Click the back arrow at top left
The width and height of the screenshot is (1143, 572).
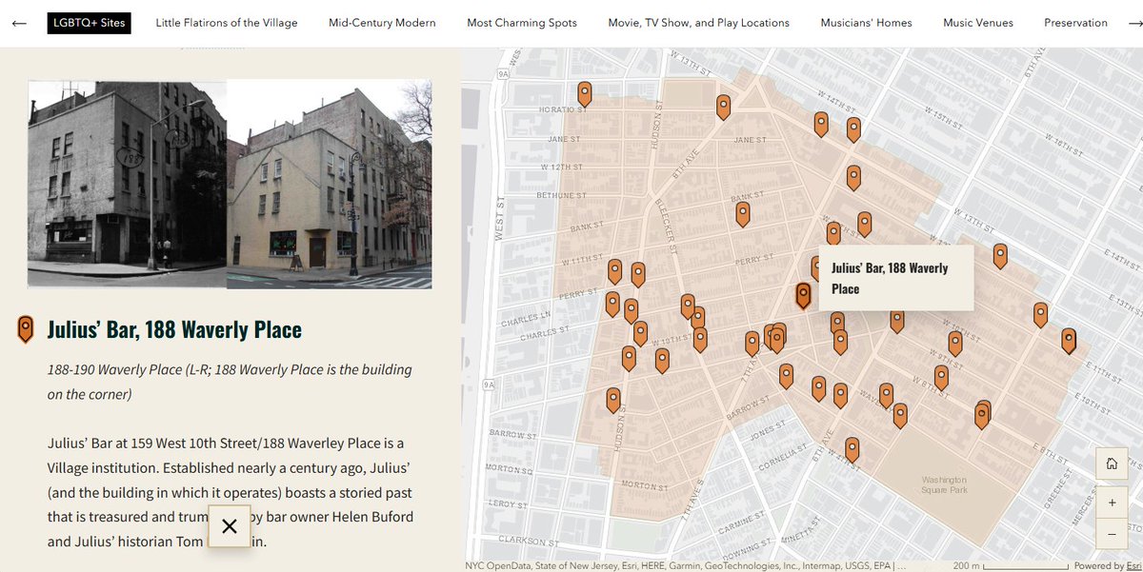coord(18,22)
